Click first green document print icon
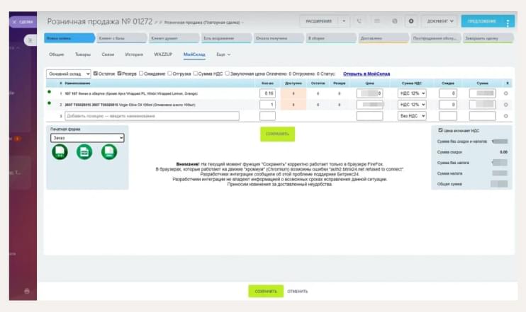This screenshot has height=312, width=526. [60, 151]
